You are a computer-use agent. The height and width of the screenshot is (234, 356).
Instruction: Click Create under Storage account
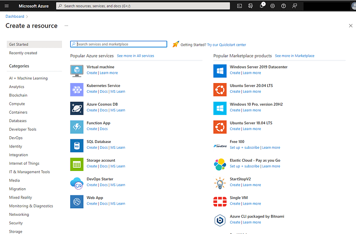pos(92,166)
